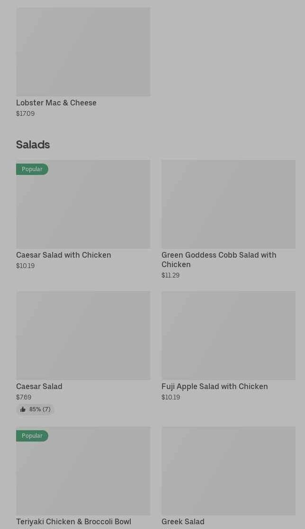
Task: Click the $11.29 price under Green Goddess Cobb
Action: pos(170,275)
